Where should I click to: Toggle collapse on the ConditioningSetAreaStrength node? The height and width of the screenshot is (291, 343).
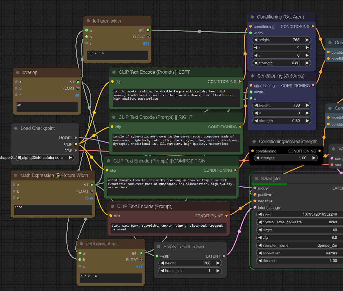[254, 141]
